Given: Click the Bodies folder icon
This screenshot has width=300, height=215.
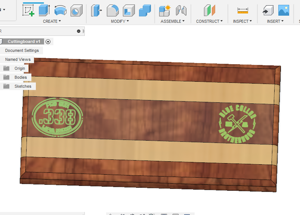Looking at the screenshot, I should click(x=6, y=77).
